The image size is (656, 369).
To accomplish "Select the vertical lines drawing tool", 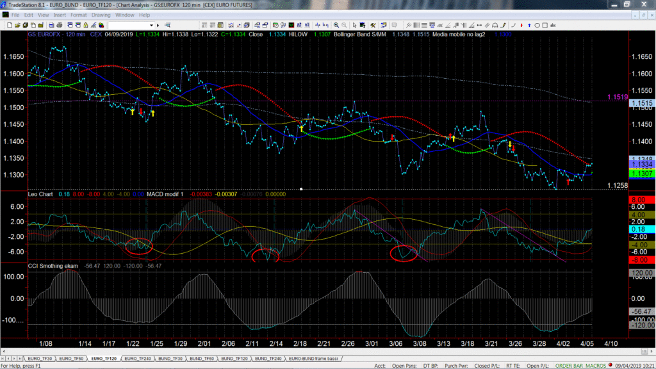I will (416, 25).
